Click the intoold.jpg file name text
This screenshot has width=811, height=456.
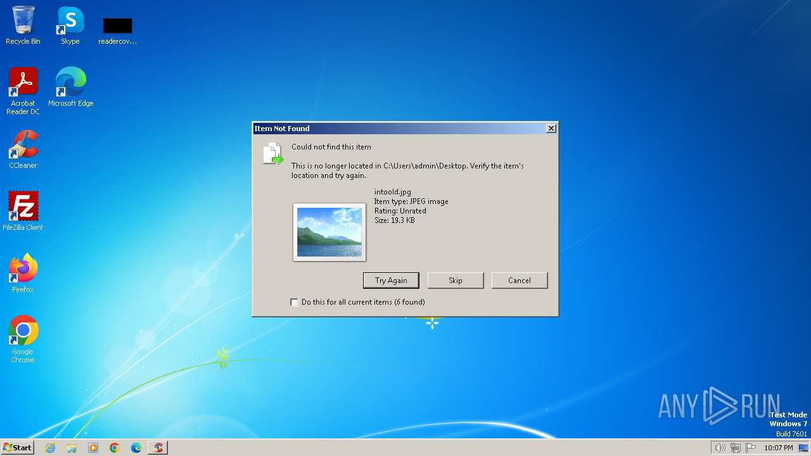[392, 192]
